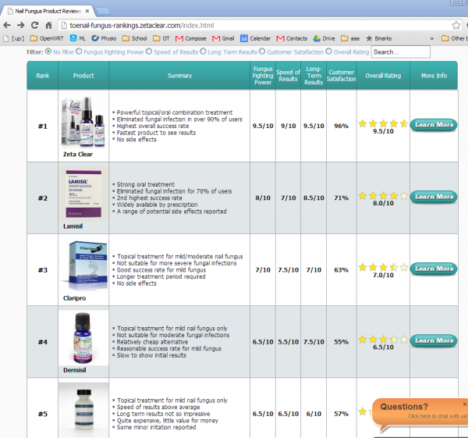
Task: Click the Search input field
Action: [x=401, y=52]
